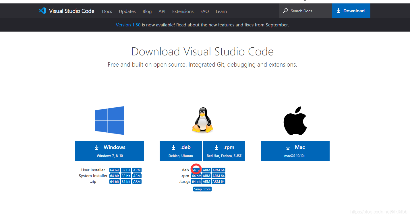
Task: Click the Linux Tux penguin image
Action: (x=203, y=120)
